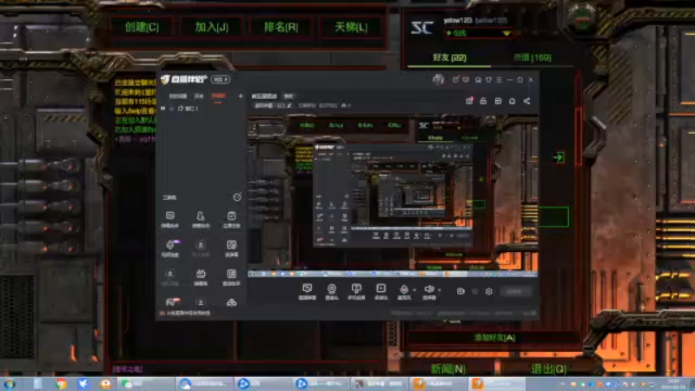Open streaming settings via the gear icon
Viewport: 695px width, 391px height.
(489, 291)
